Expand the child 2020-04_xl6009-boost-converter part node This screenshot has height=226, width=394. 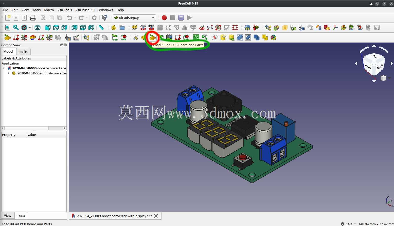[x=9, y=73]
